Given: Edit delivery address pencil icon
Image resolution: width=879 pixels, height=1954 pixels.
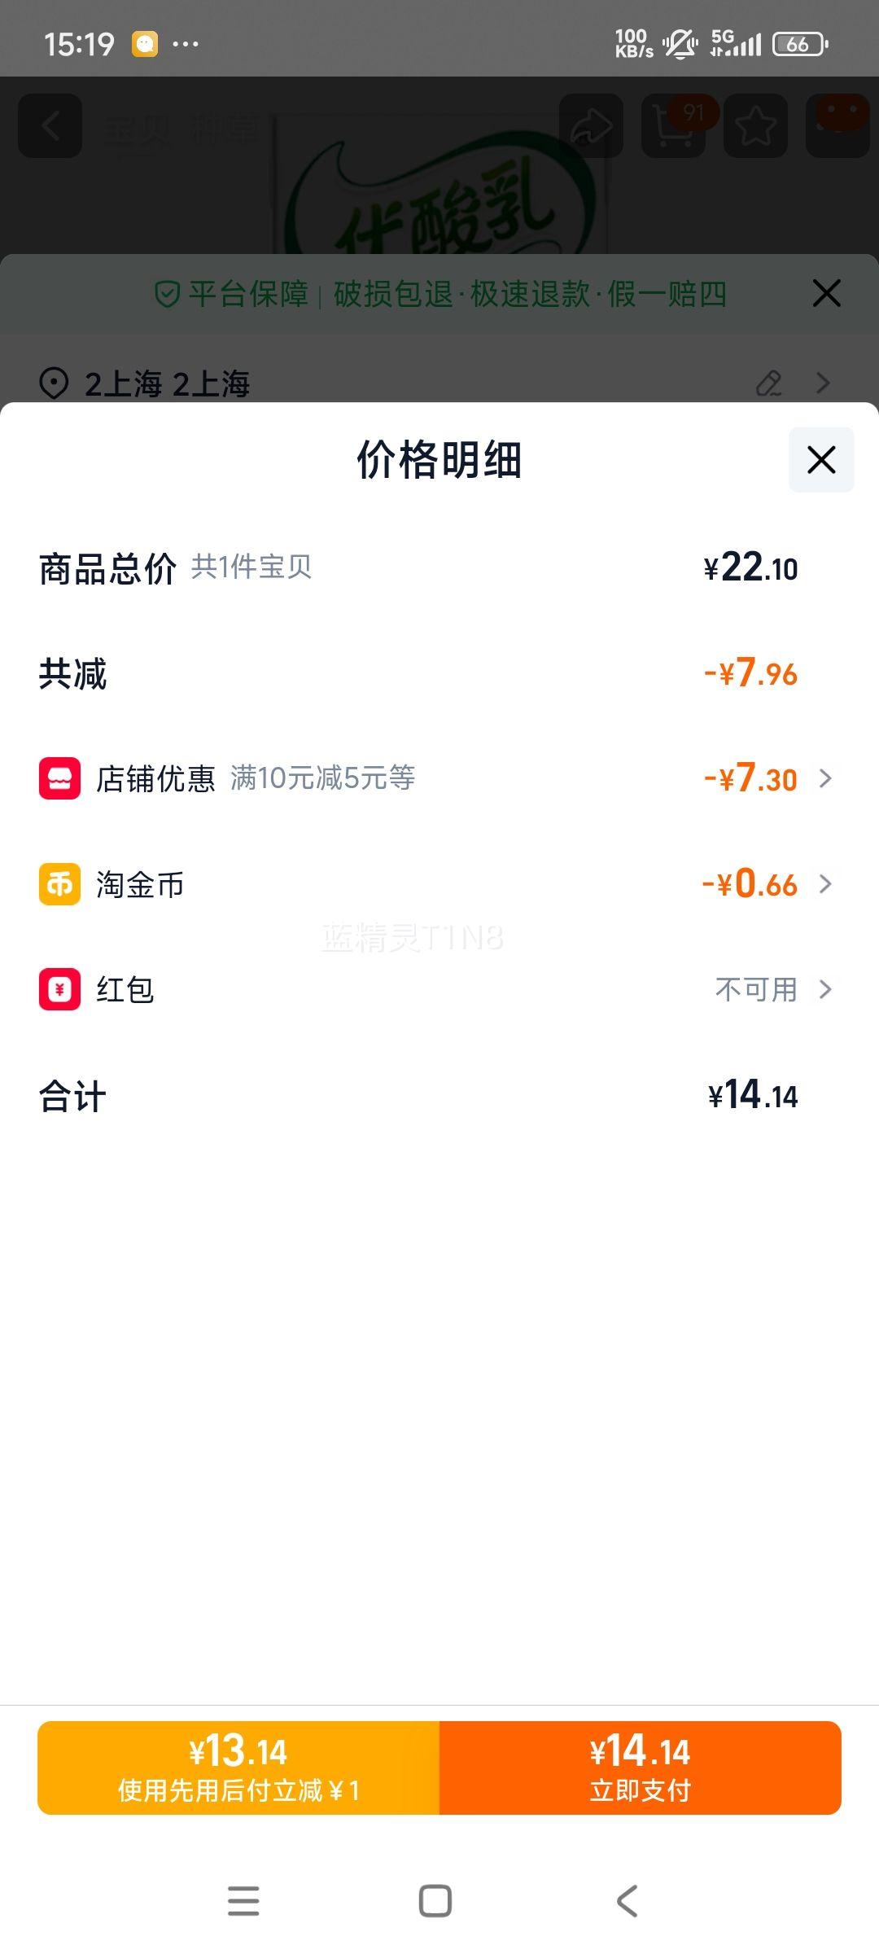Looking at the screenshot, I should click(x=768, y=383).
